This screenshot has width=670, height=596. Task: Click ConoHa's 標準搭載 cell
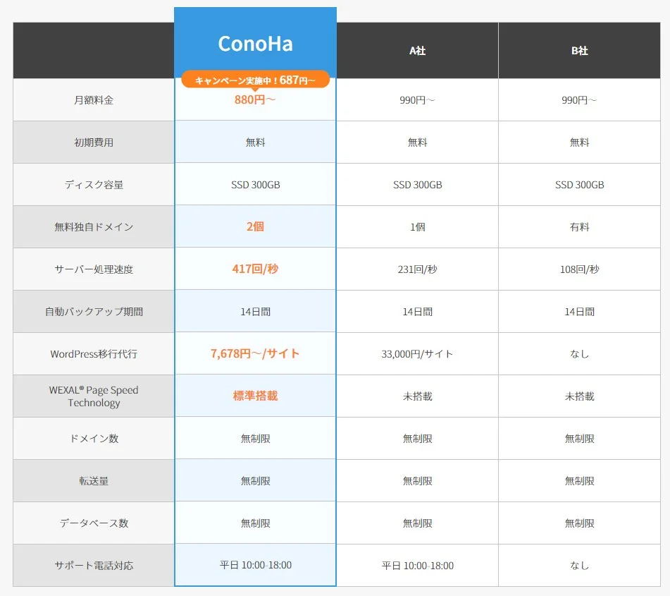(x=255, y=396)
